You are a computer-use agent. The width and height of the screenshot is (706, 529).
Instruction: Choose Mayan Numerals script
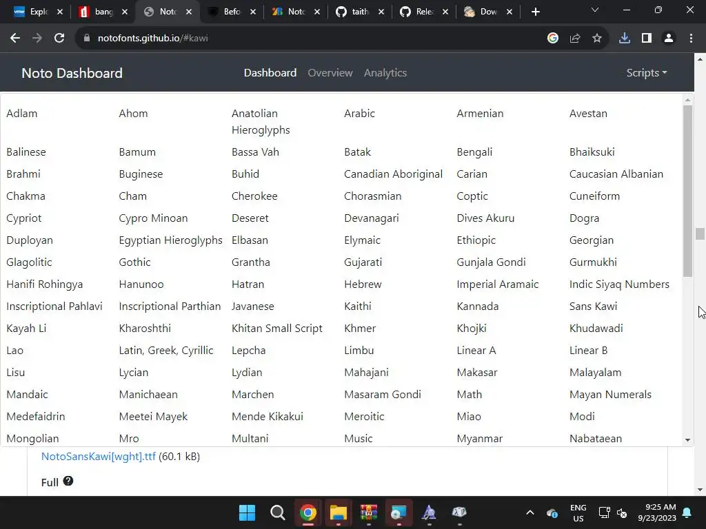pyautogui.click(x=610, y=395)
